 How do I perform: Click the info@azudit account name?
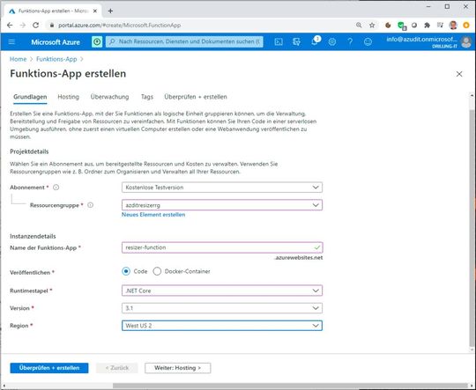[x=421, y=39]
